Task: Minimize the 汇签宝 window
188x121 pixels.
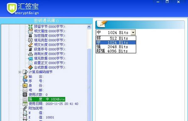Action: pyautogui.click(x=158, y=2)
